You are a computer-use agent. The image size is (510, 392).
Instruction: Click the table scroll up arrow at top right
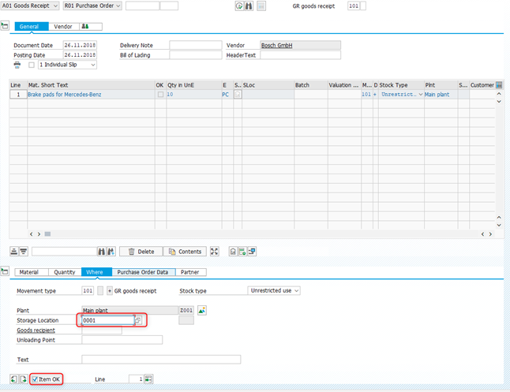coord(499,94)
